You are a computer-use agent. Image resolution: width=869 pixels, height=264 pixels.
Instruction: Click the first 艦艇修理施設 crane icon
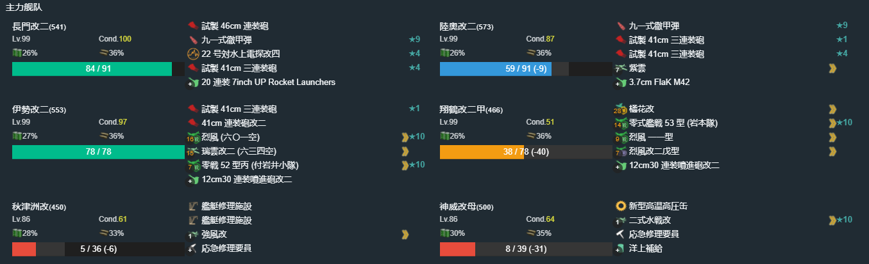pos(193,206)
